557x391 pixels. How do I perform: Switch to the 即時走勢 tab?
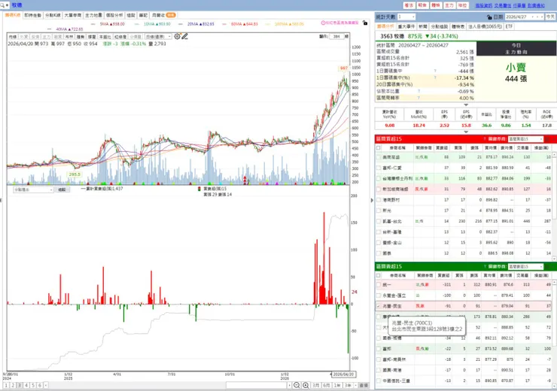pyautogui.click(x=32, y=15)
